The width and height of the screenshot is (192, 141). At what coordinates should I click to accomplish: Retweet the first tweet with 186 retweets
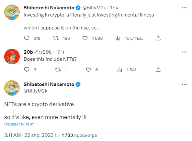pyautogui.click(x=56, y=38)
